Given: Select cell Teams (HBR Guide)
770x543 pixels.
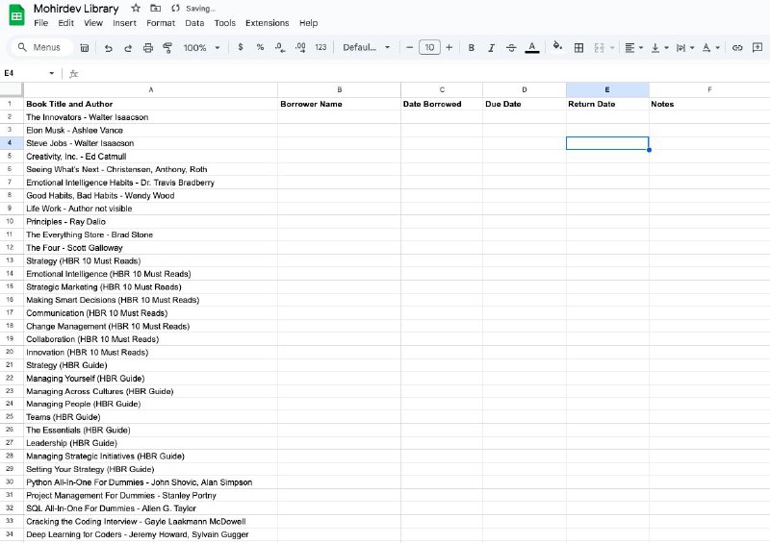Looking at the screenshot, I should pos(151,417).
